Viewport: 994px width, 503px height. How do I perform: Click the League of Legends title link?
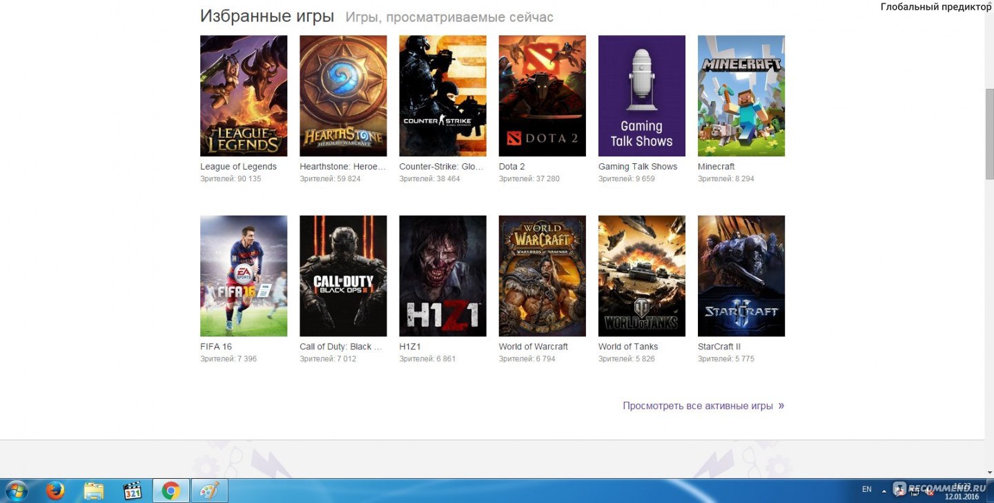[238, 167]
